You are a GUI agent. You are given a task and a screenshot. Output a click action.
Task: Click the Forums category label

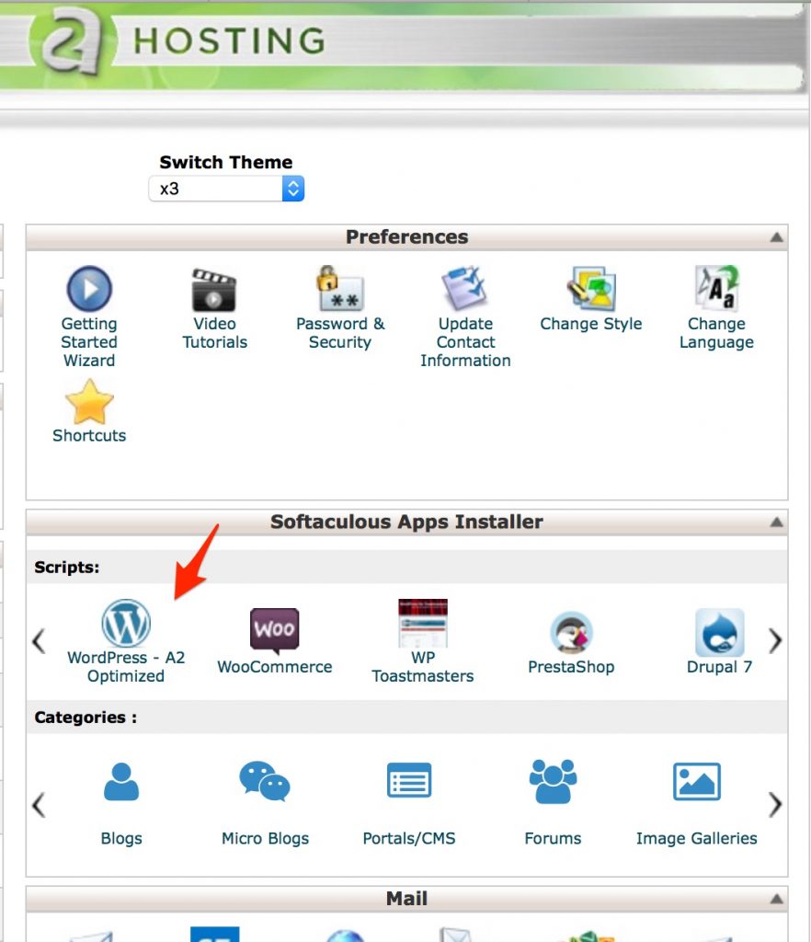(553, 838)
